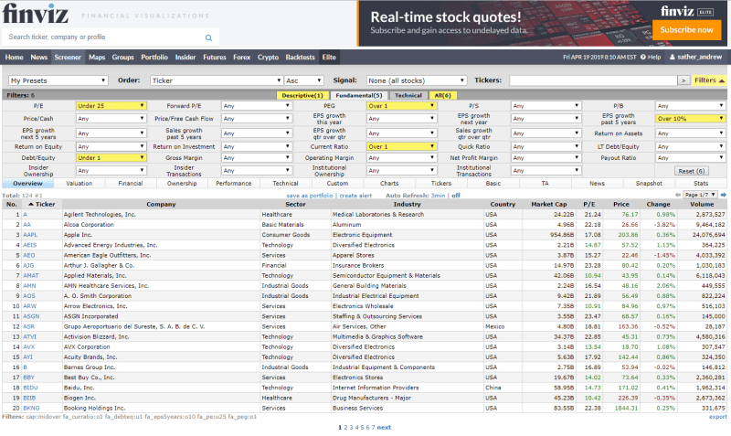Screen dimensions: 731x436
Task: Click the user icon beside sather_andrew
Action: (673, 58)
